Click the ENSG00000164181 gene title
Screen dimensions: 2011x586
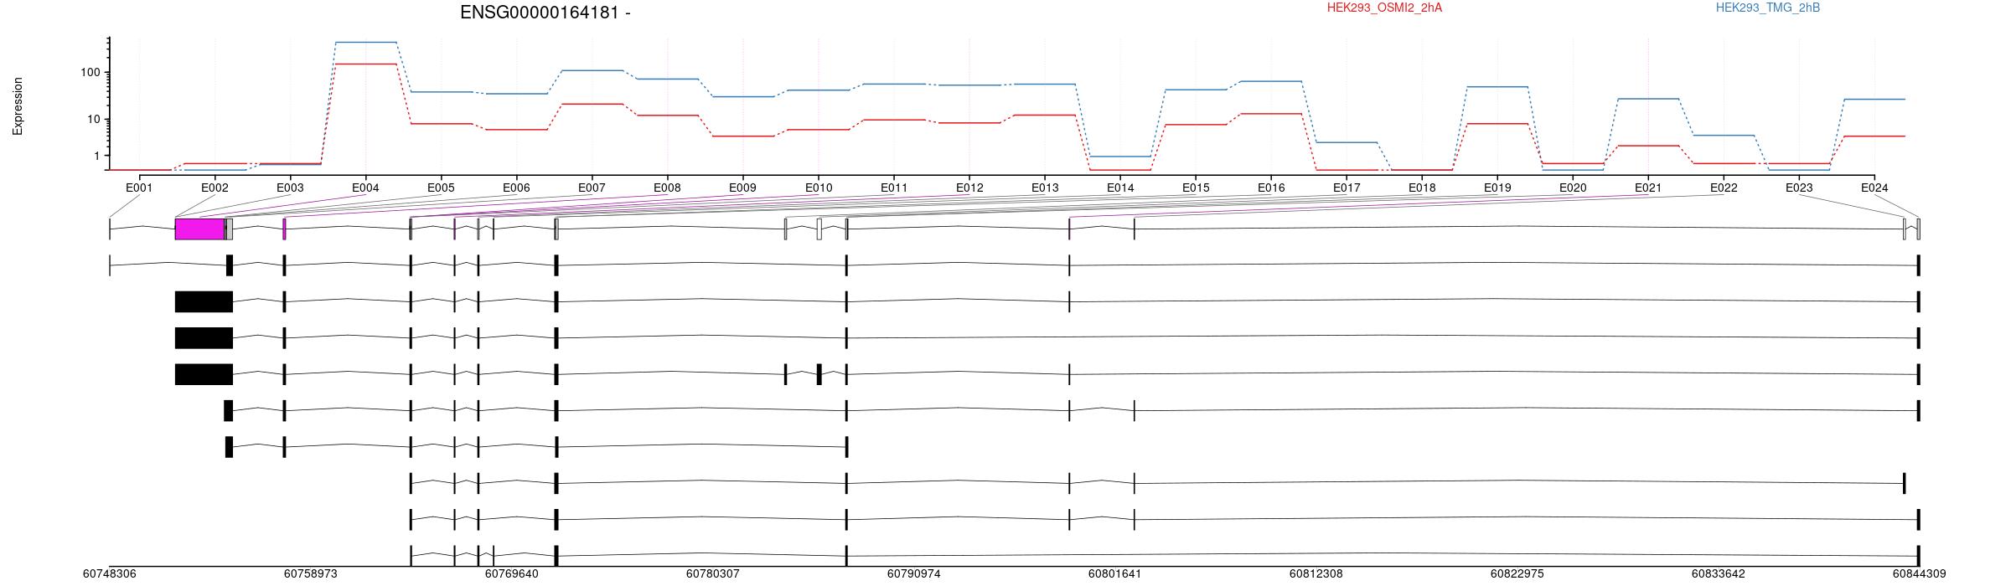click(545, 13)
